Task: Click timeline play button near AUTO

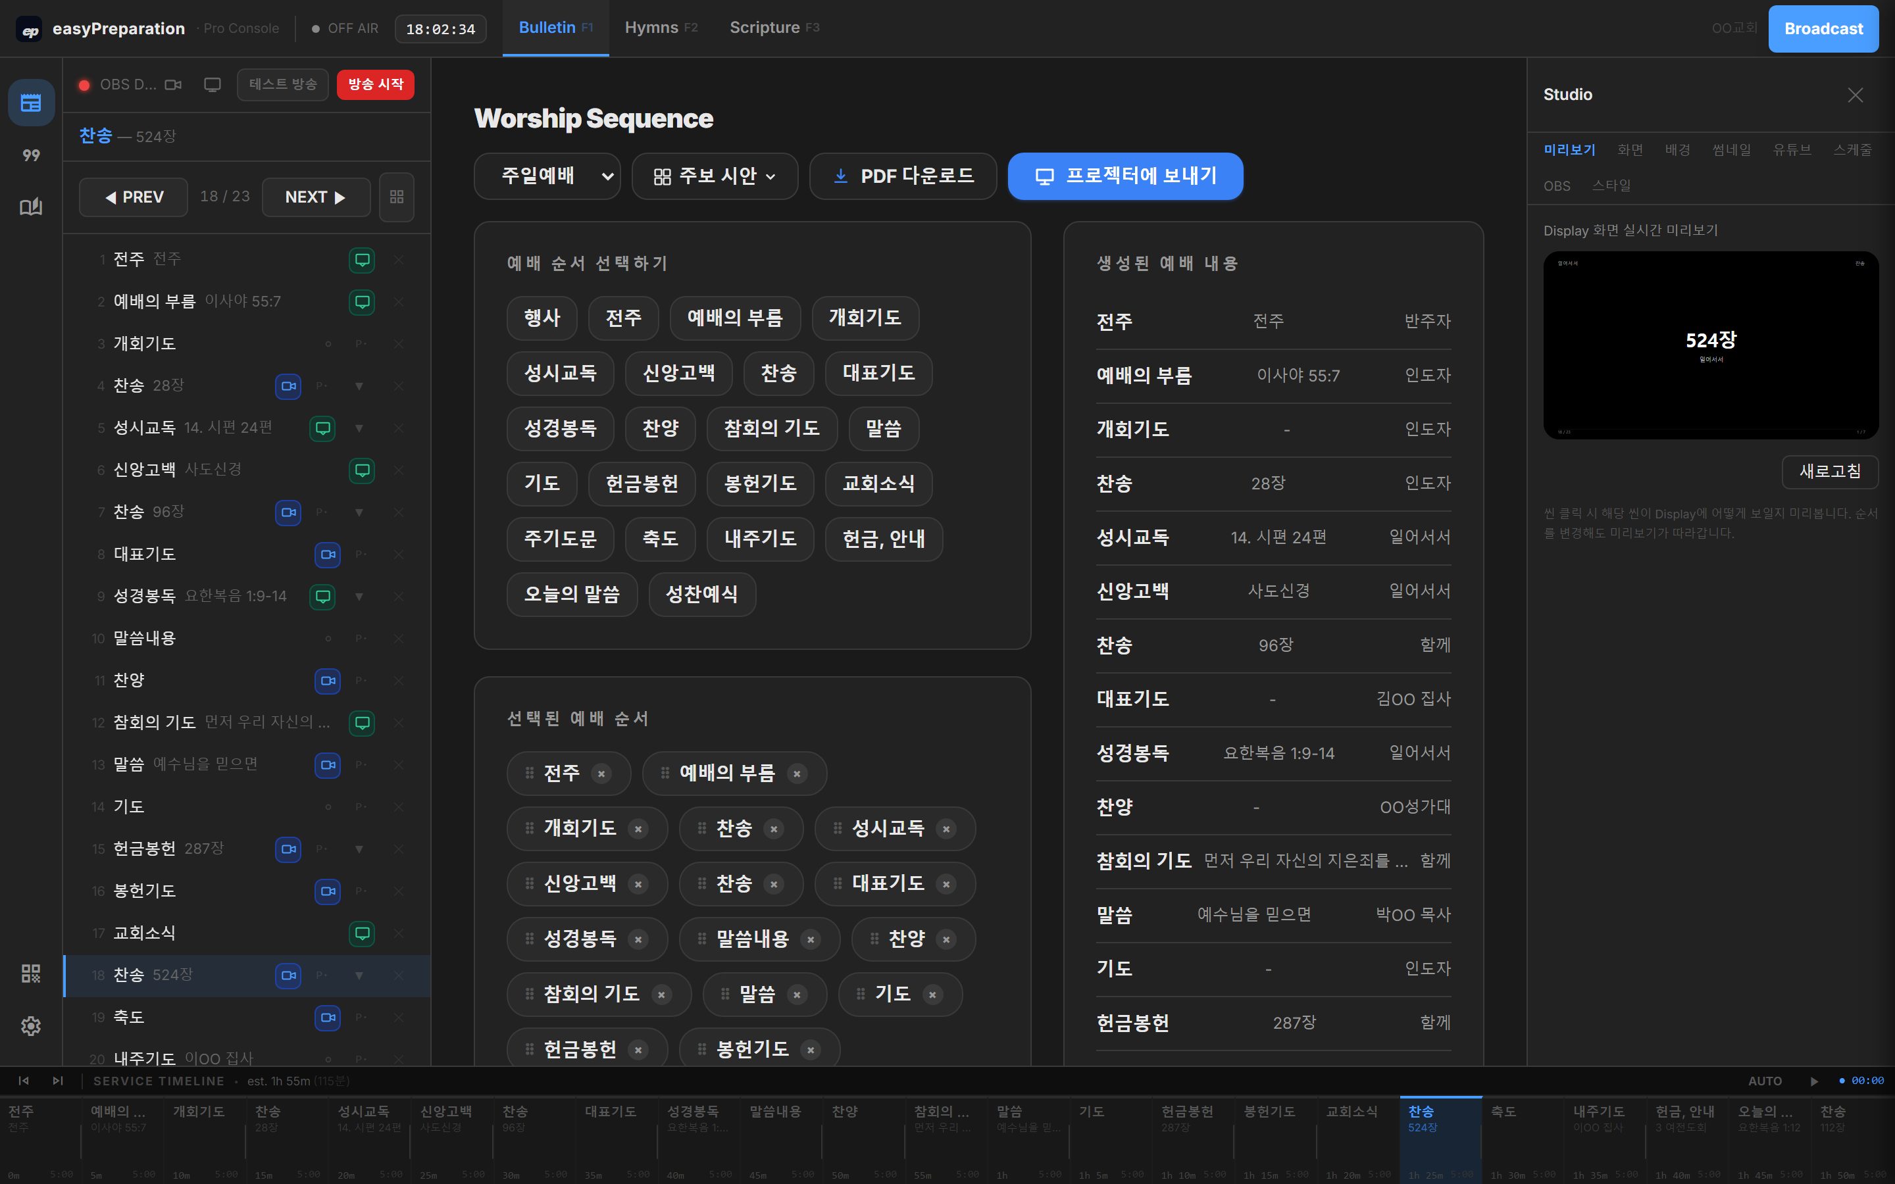Action: pyautogui.click(x=1814, y=1081)
